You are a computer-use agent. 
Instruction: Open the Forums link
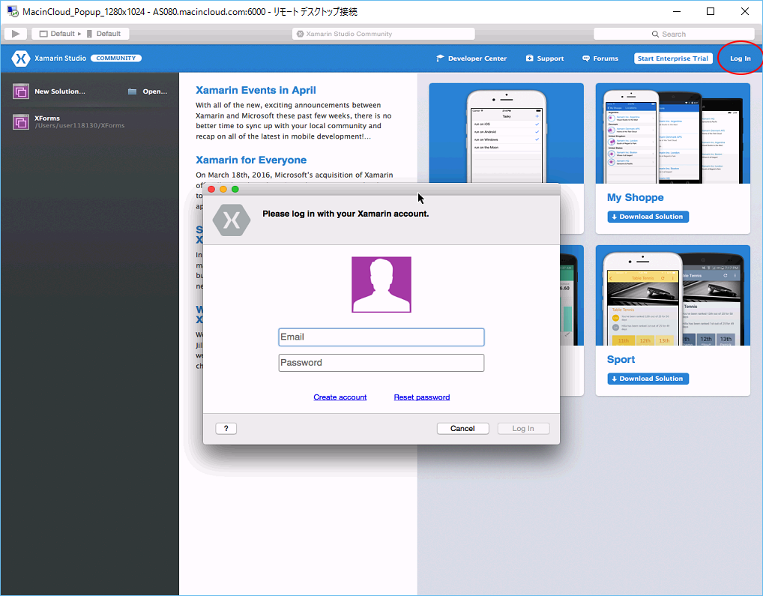click(x=600, y=58)
